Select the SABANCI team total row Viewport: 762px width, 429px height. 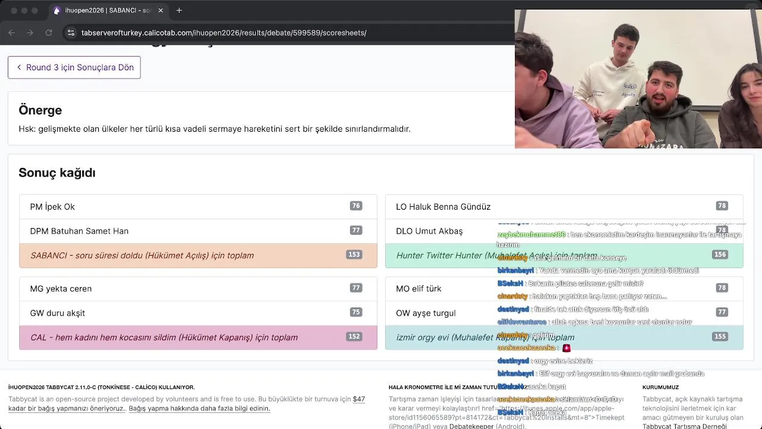click(198, 256)
